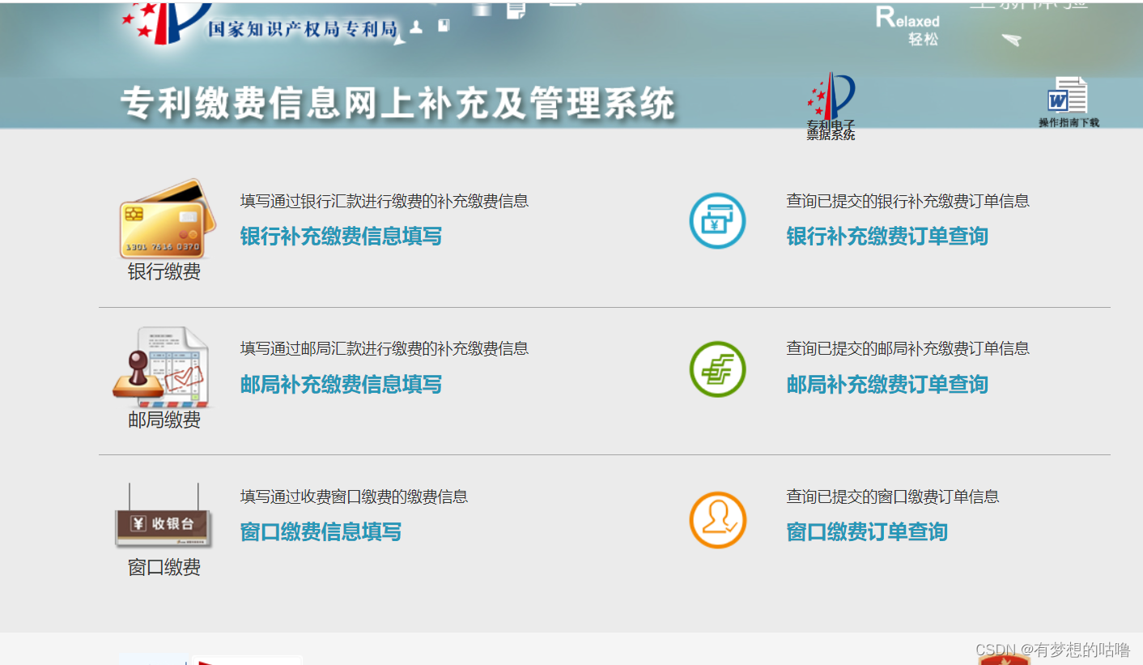This screenshot has height=665, width=1143.
Task: Open 窗口缴费信息填写 link
Action: click(x=321, y=532)
